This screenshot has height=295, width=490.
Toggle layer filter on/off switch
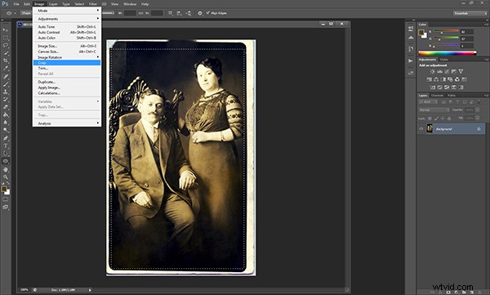tap(479, 102)
